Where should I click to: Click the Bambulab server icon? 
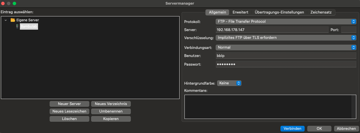click(17, 26)
